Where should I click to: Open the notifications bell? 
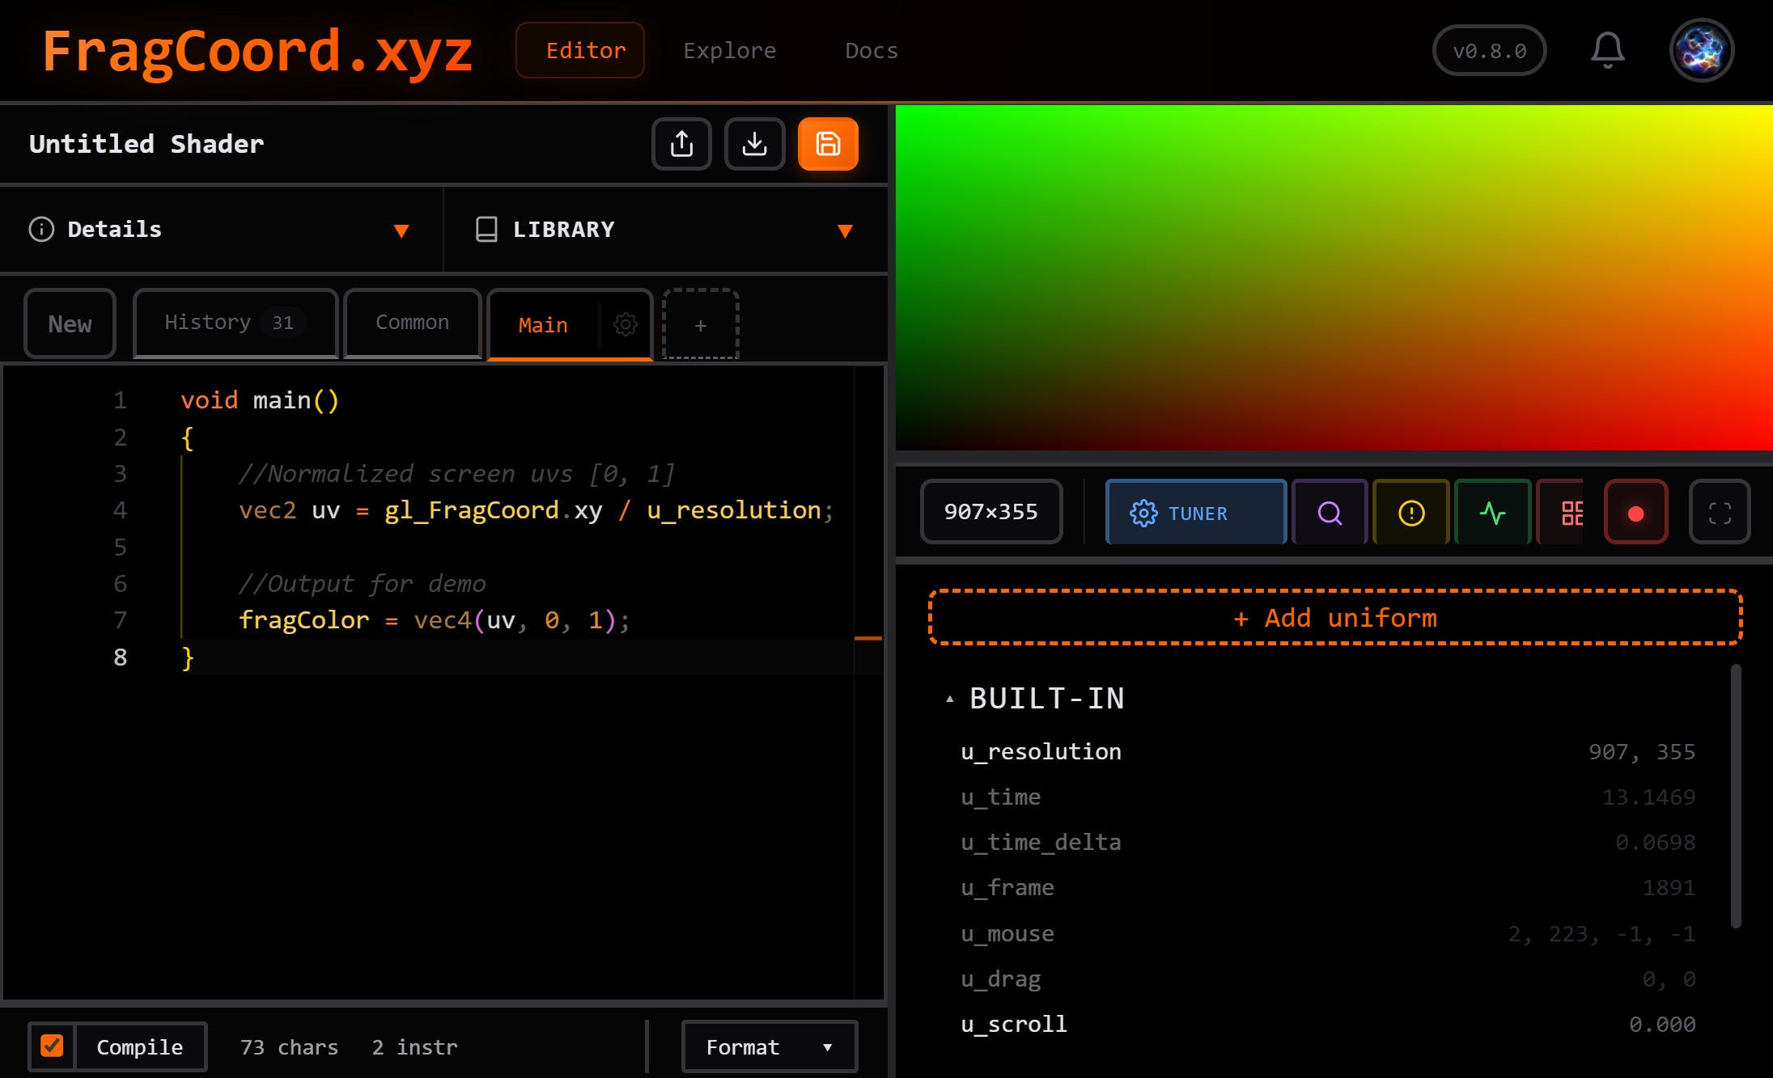click(1607, 50)
